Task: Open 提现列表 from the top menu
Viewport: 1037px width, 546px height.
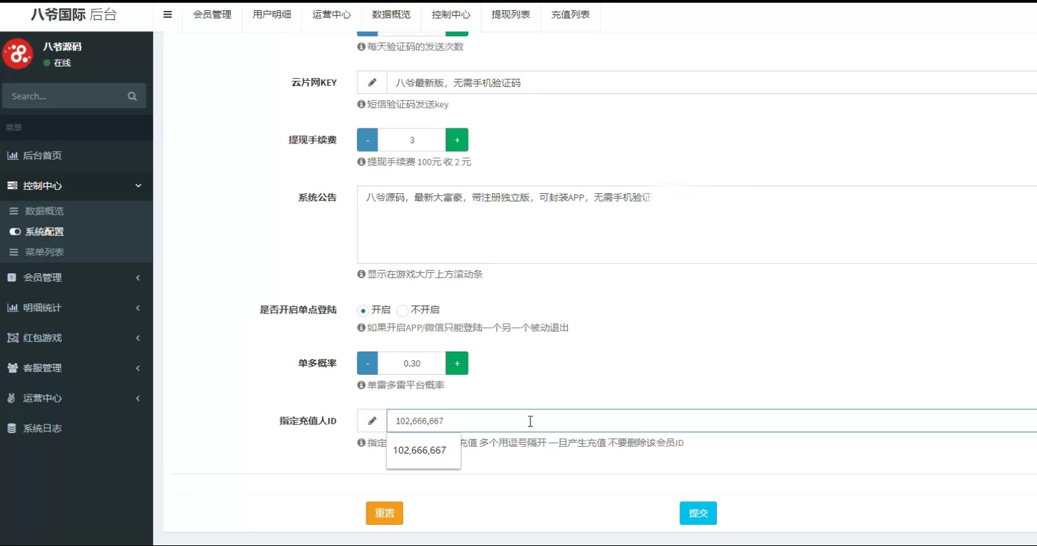Action: pyautogui.click(x=511, y=14)
